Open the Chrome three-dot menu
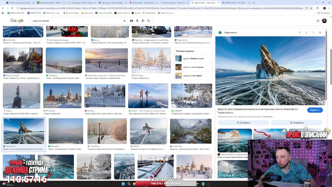Screen dimensions: 332x187 point(330,8)
